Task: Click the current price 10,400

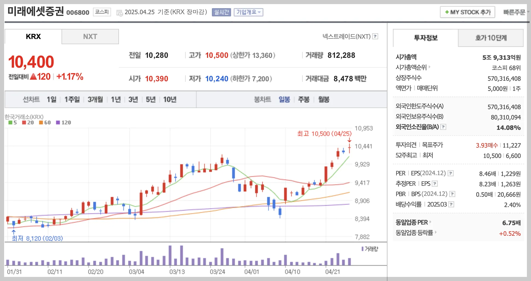Action: pyautogui.click(x=31, y=62)
